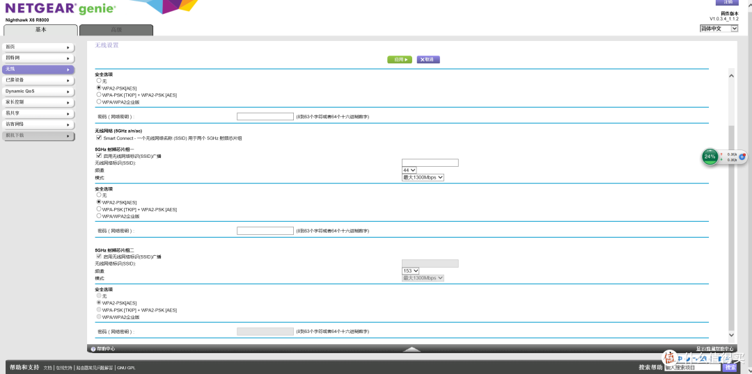The image size is (752, 374).
Task: Switch to the 基本 tab
Action: (41, 30)
